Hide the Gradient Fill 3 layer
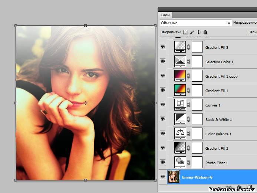Screen dimensions: 257x193 coord(162,47)
